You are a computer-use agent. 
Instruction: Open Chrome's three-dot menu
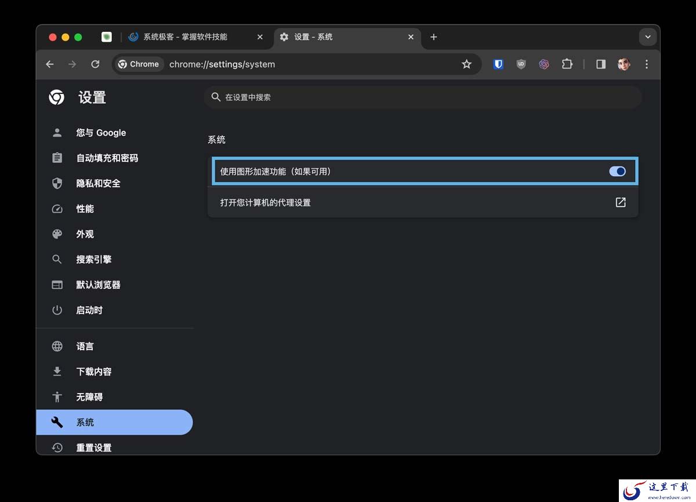tap(647, 64)
